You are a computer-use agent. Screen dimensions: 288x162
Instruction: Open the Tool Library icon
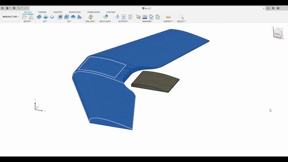coord(138,17)
